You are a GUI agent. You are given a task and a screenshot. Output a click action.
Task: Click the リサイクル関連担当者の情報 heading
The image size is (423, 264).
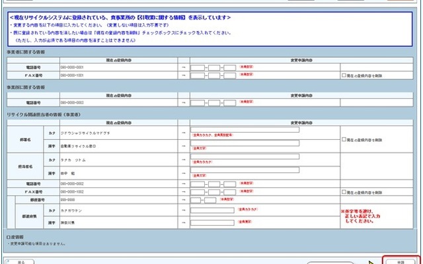pos(44,114)
